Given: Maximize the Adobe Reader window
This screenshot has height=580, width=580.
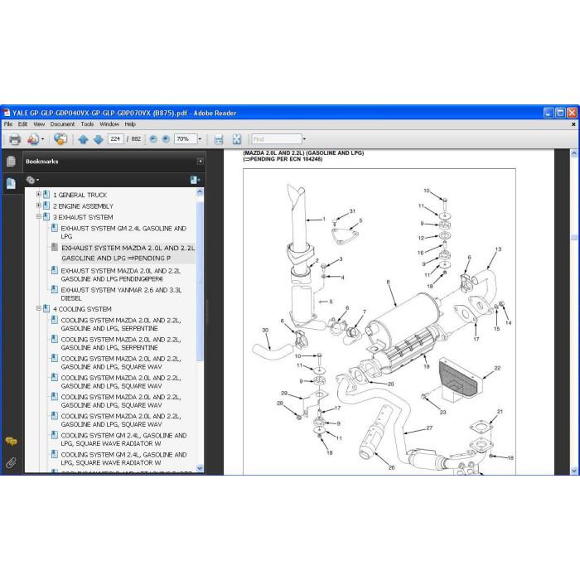Looking at the screenshot, I should 560,113.
